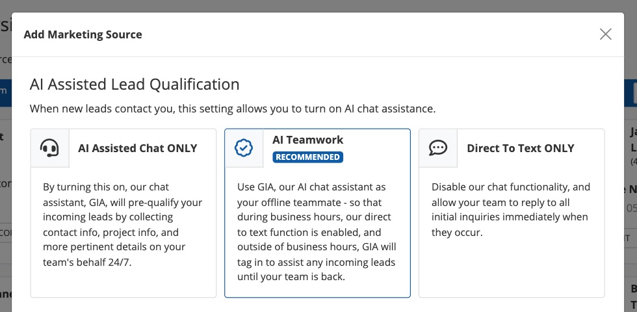Click the dimmed blue bar behind dialog's right edge
Viewport: 637px width, 312px height.
(x=630, y=93)
